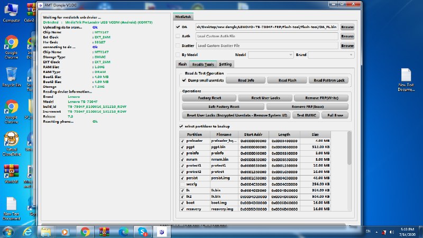Click the Partition column header
Screen dimensions: 423x238
click(x=195, y=134)
